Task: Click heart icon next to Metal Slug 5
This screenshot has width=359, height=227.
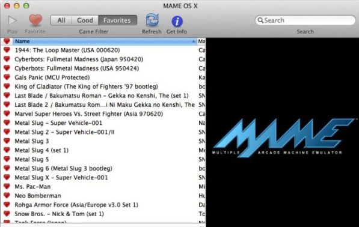Action: pos(7,159)
